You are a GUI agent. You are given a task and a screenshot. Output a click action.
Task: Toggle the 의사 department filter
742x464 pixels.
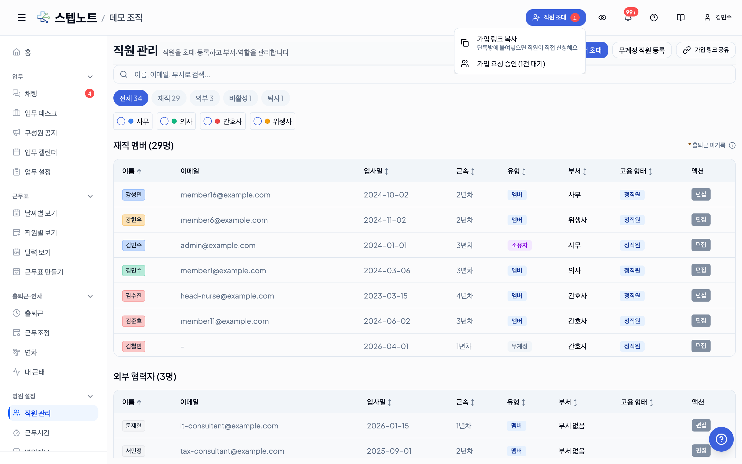176,121
